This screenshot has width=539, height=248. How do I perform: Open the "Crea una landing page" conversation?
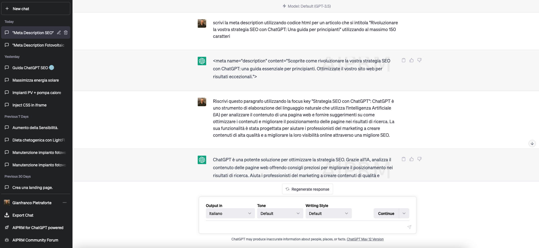(x=32, y=187)
